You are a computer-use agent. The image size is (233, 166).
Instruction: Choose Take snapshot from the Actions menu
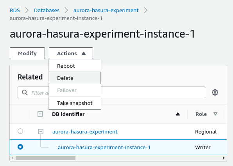(x=75, y=103)
